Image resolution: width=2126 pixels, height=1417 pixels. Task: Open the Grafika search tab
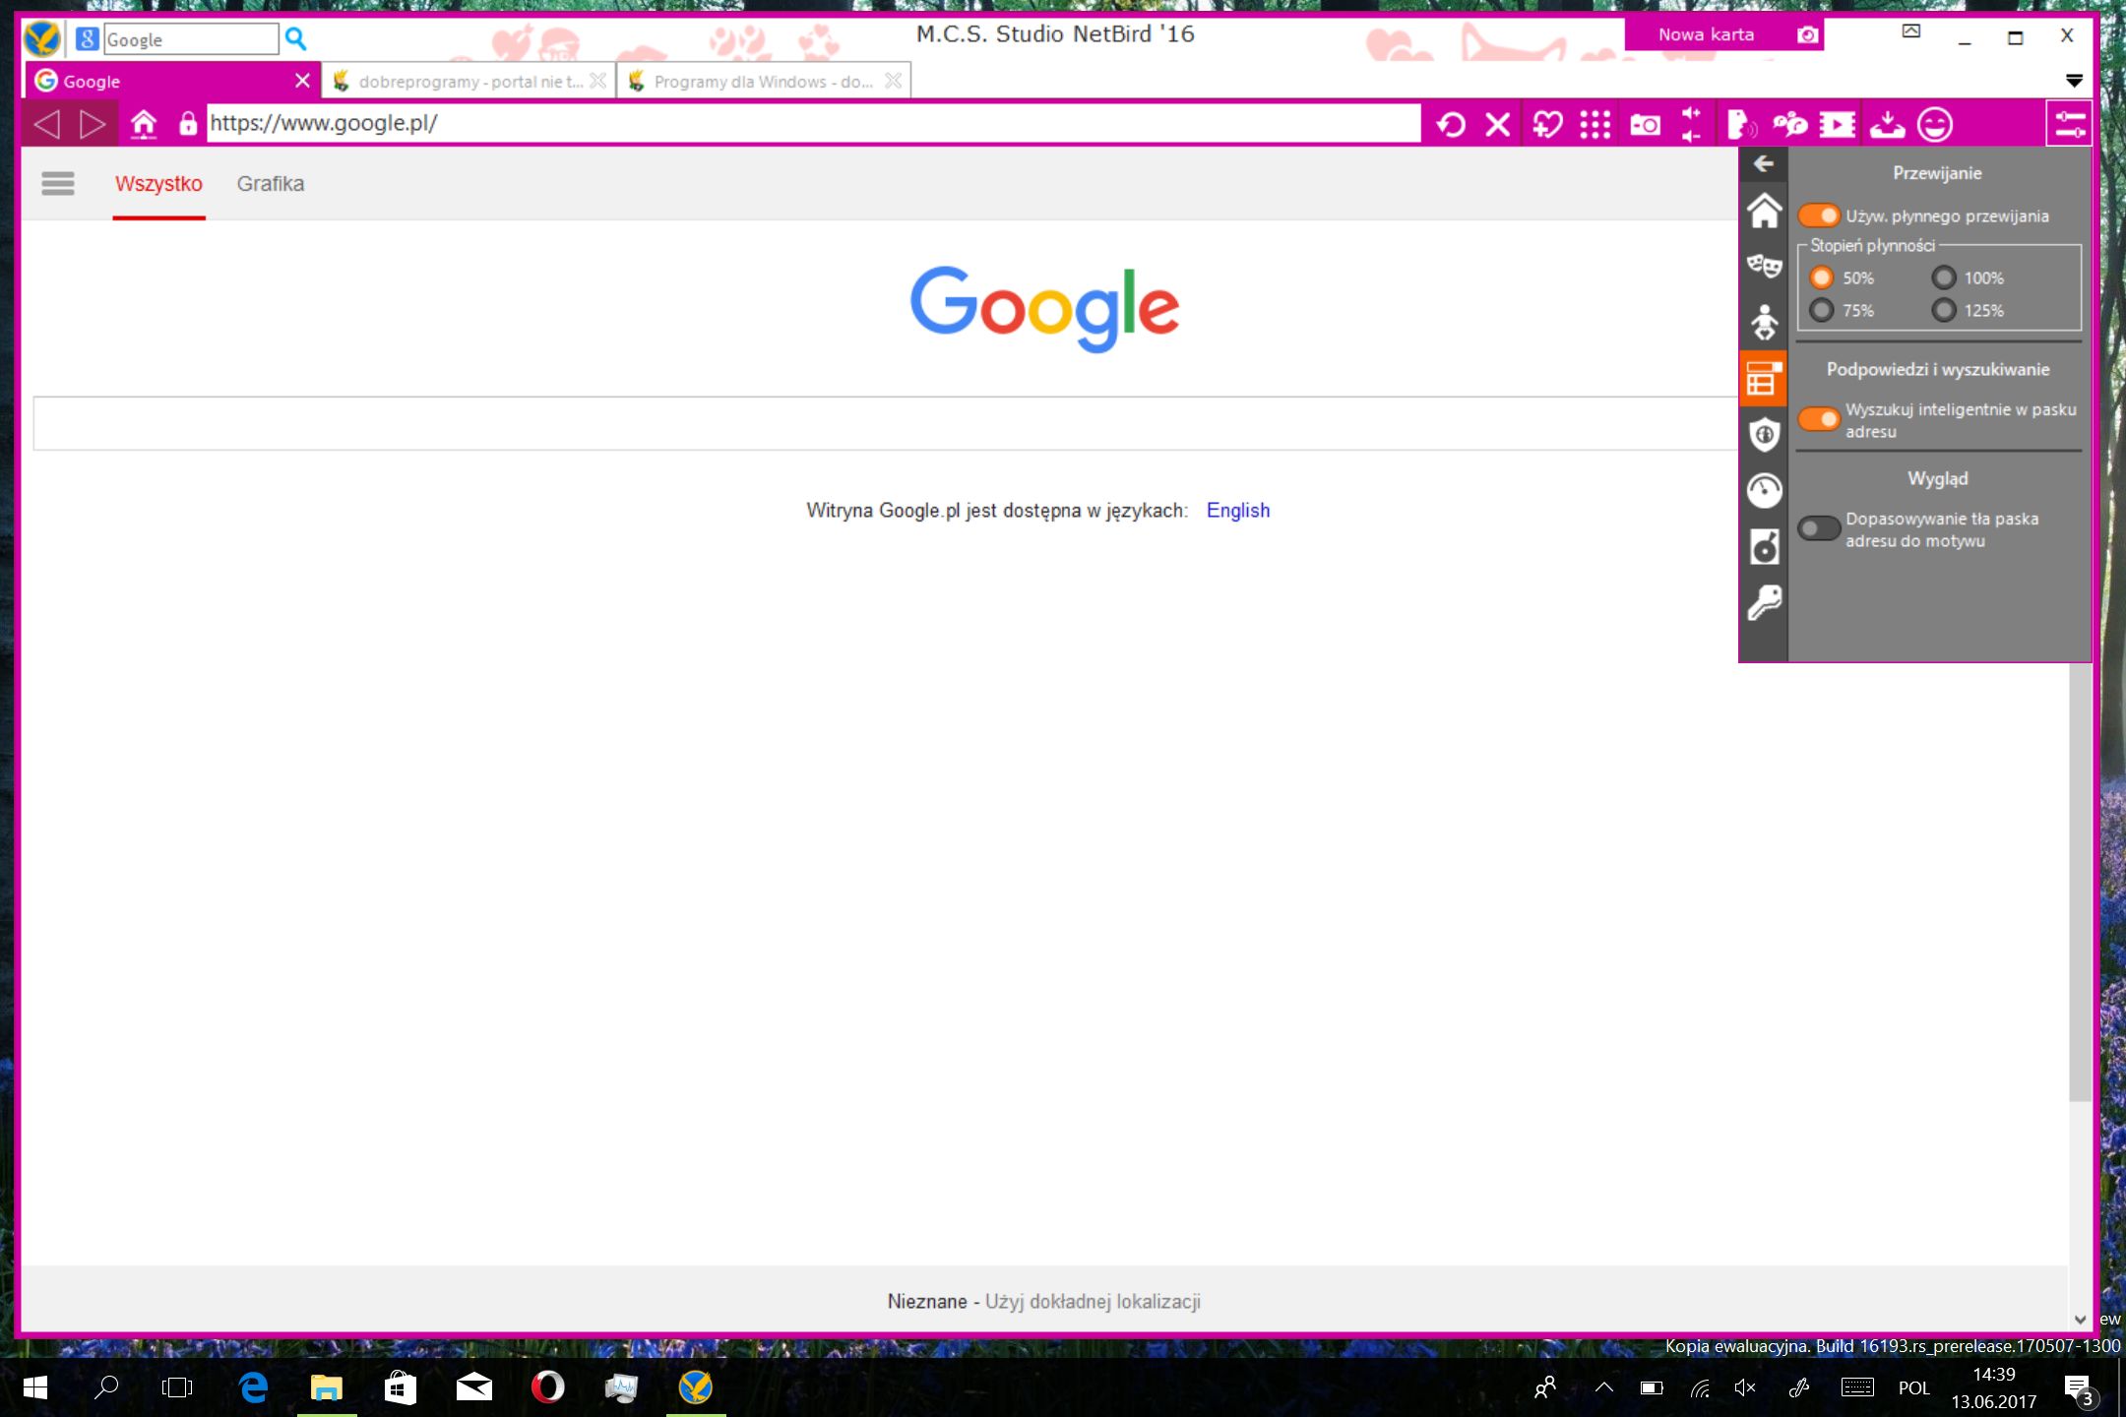click(x=270, y=184)
